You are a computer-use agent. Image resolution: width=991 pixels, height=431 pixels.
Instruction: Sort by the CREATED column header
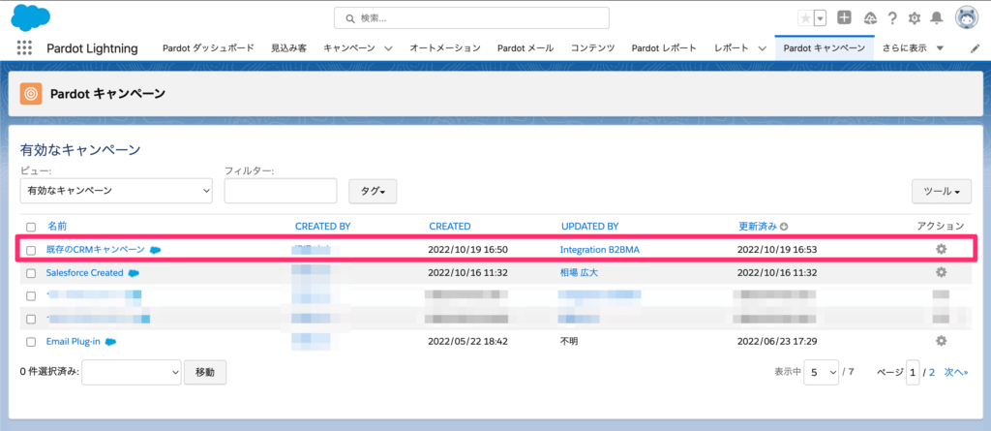(x=450, y=227)
